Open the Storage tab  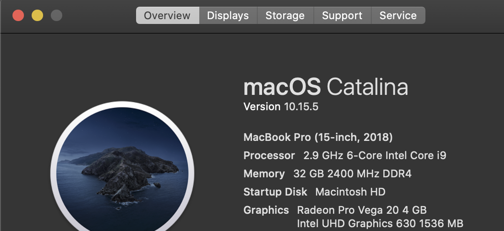point(286,15)
